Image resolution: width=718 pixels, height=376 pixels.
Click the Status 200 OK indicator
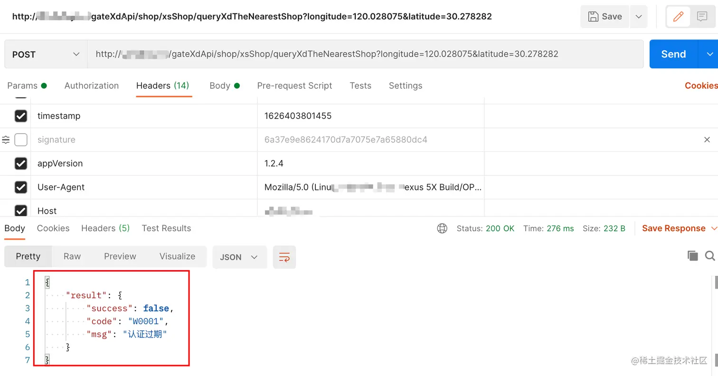pos(485,228)
